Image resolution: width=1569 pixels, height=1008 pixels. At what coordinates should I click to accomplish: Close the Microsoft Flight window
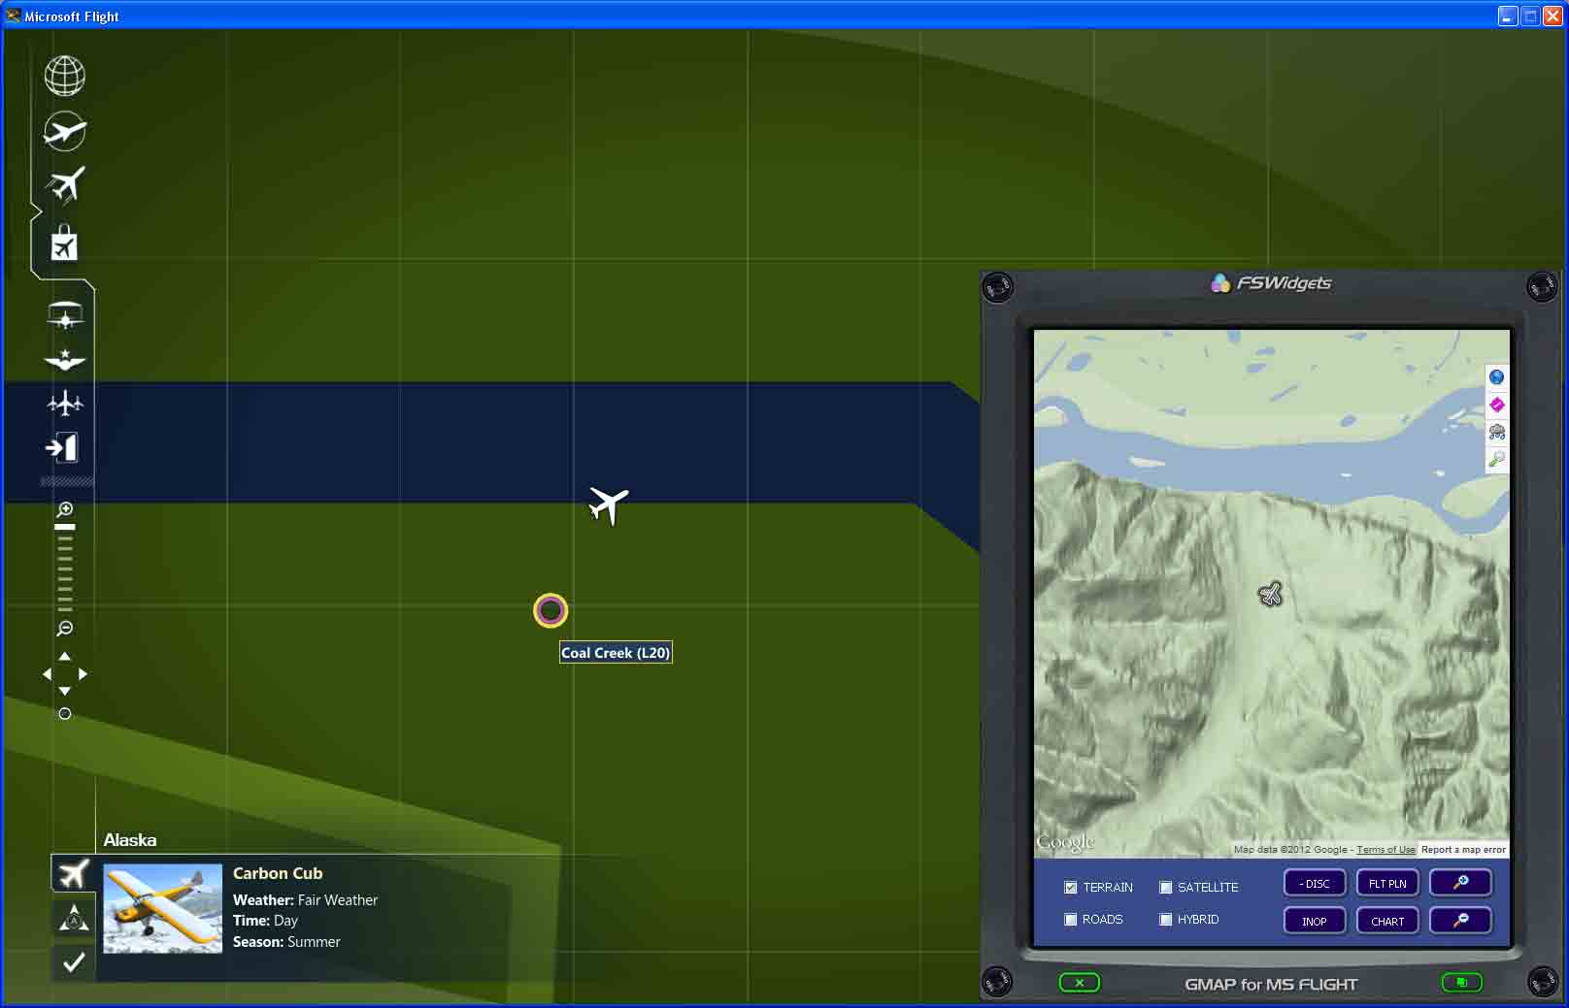(1552, 16)
